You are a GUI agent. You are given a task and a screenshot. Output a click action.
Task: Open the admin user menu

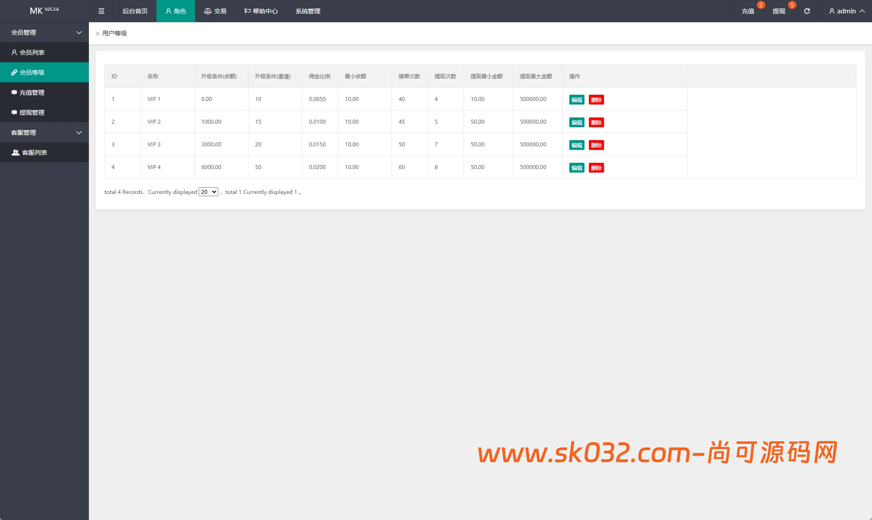point(846,11)
